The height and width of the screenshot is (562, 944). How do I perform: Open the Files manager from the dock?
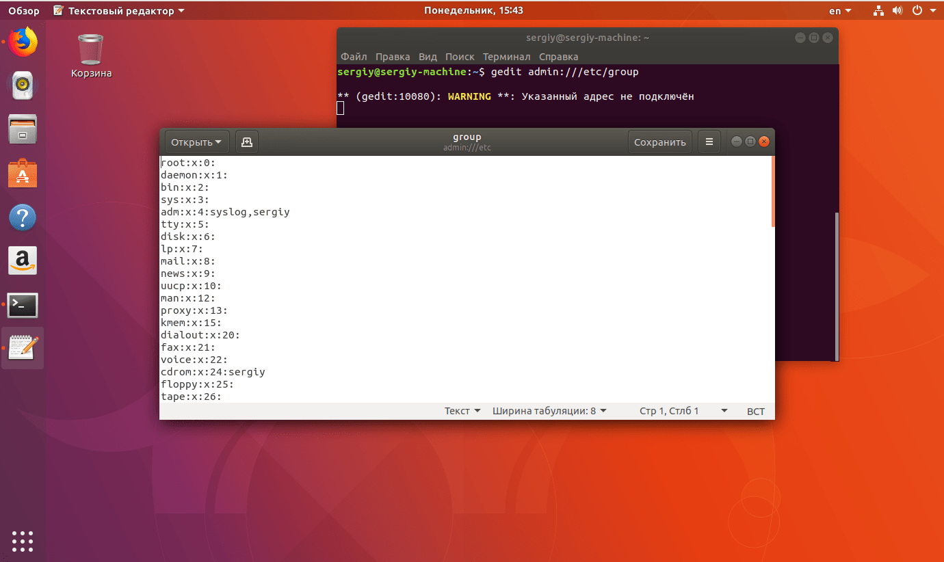23,129
